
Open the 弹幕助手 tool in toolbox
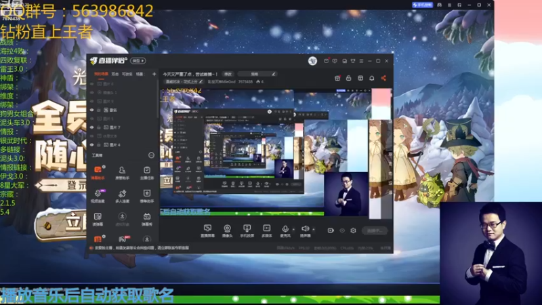click(x=98, y=172)
